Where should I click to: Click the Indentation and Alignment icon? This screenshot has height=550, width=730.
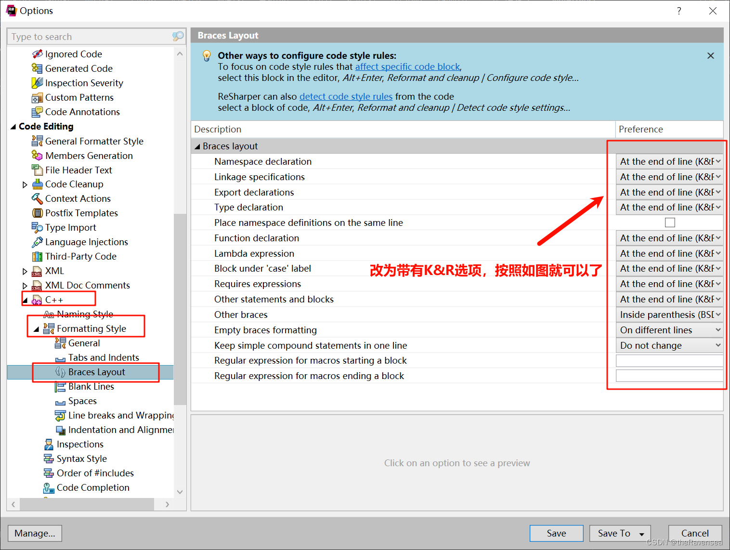(x=60, y=430)
